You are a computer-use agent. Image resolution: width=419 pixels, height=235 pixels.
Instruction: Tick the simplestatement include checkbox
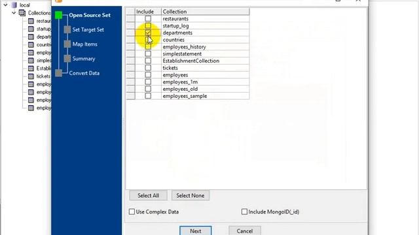coord(148,54)
